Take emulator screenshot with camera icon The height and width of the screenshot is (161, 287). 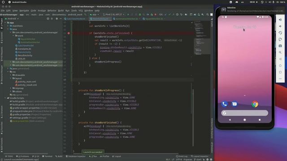point(280,46)
